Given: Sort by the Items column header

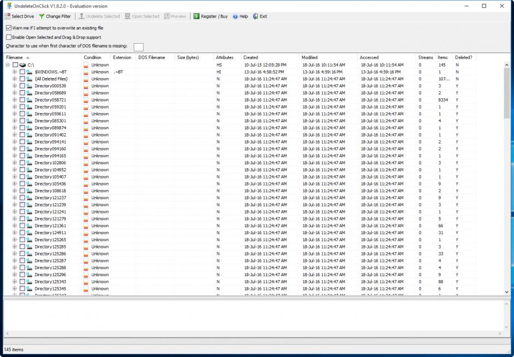Looking at the screenshot, I should (x=444, y=57).
